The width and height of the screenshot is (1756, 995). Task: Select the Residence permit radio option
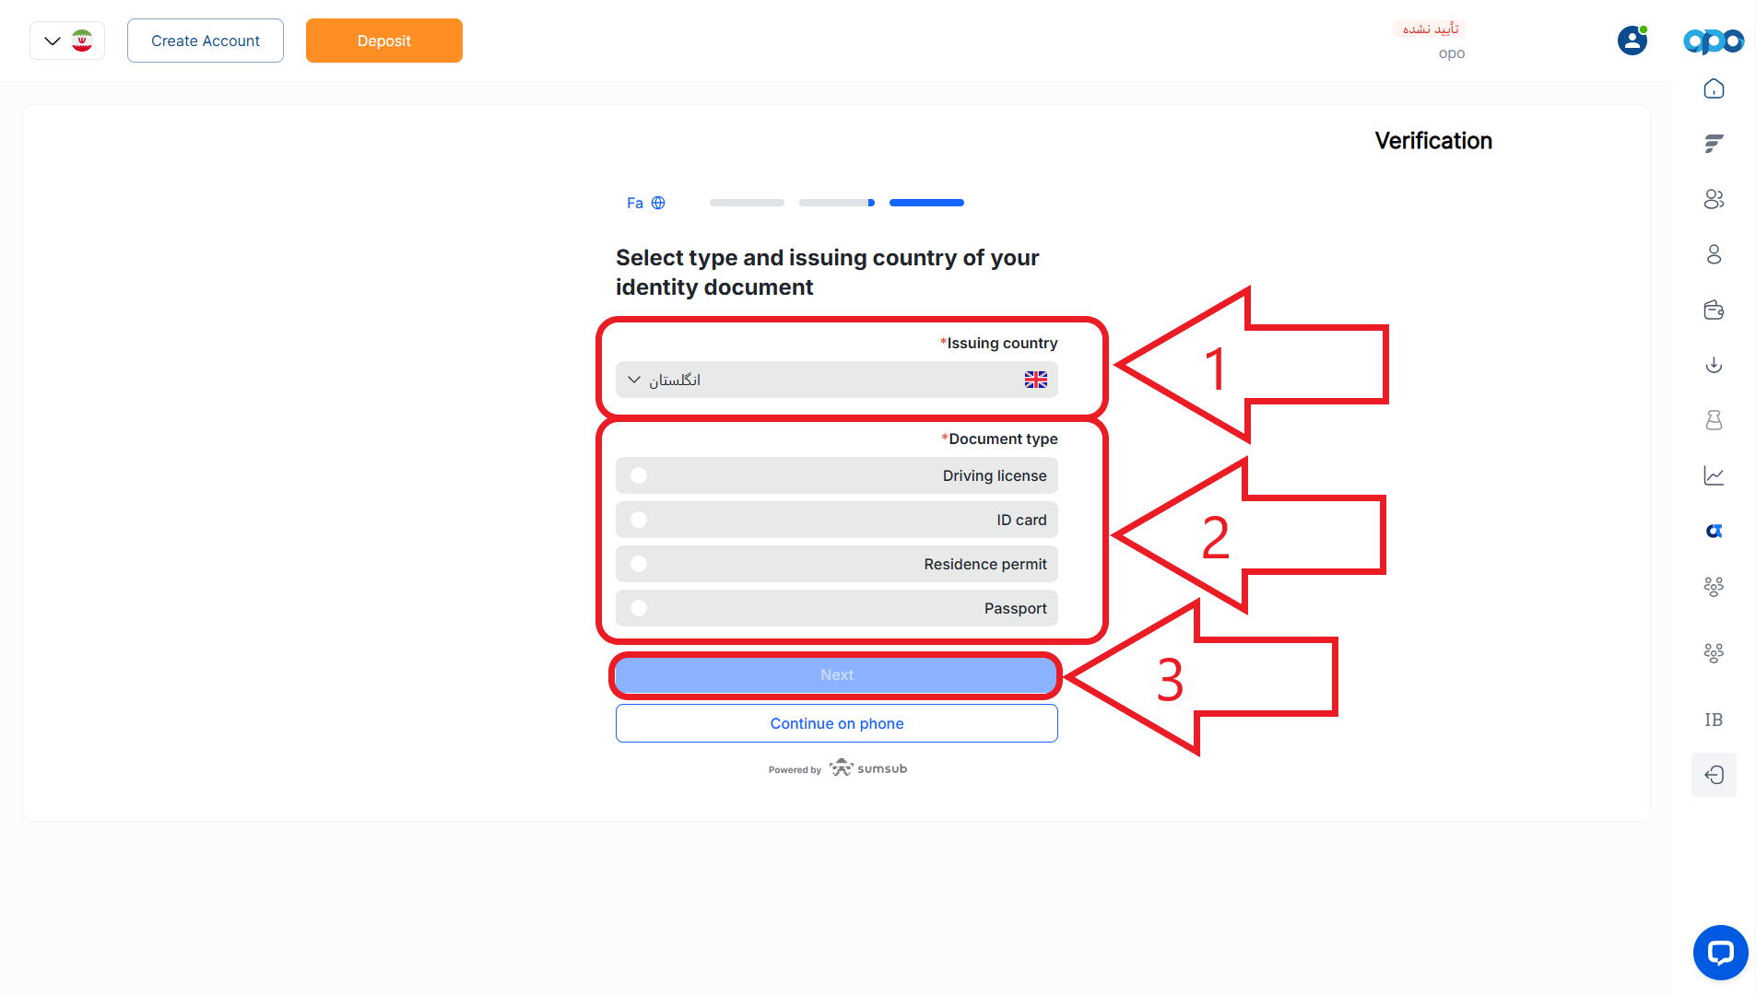pos(837,564)
